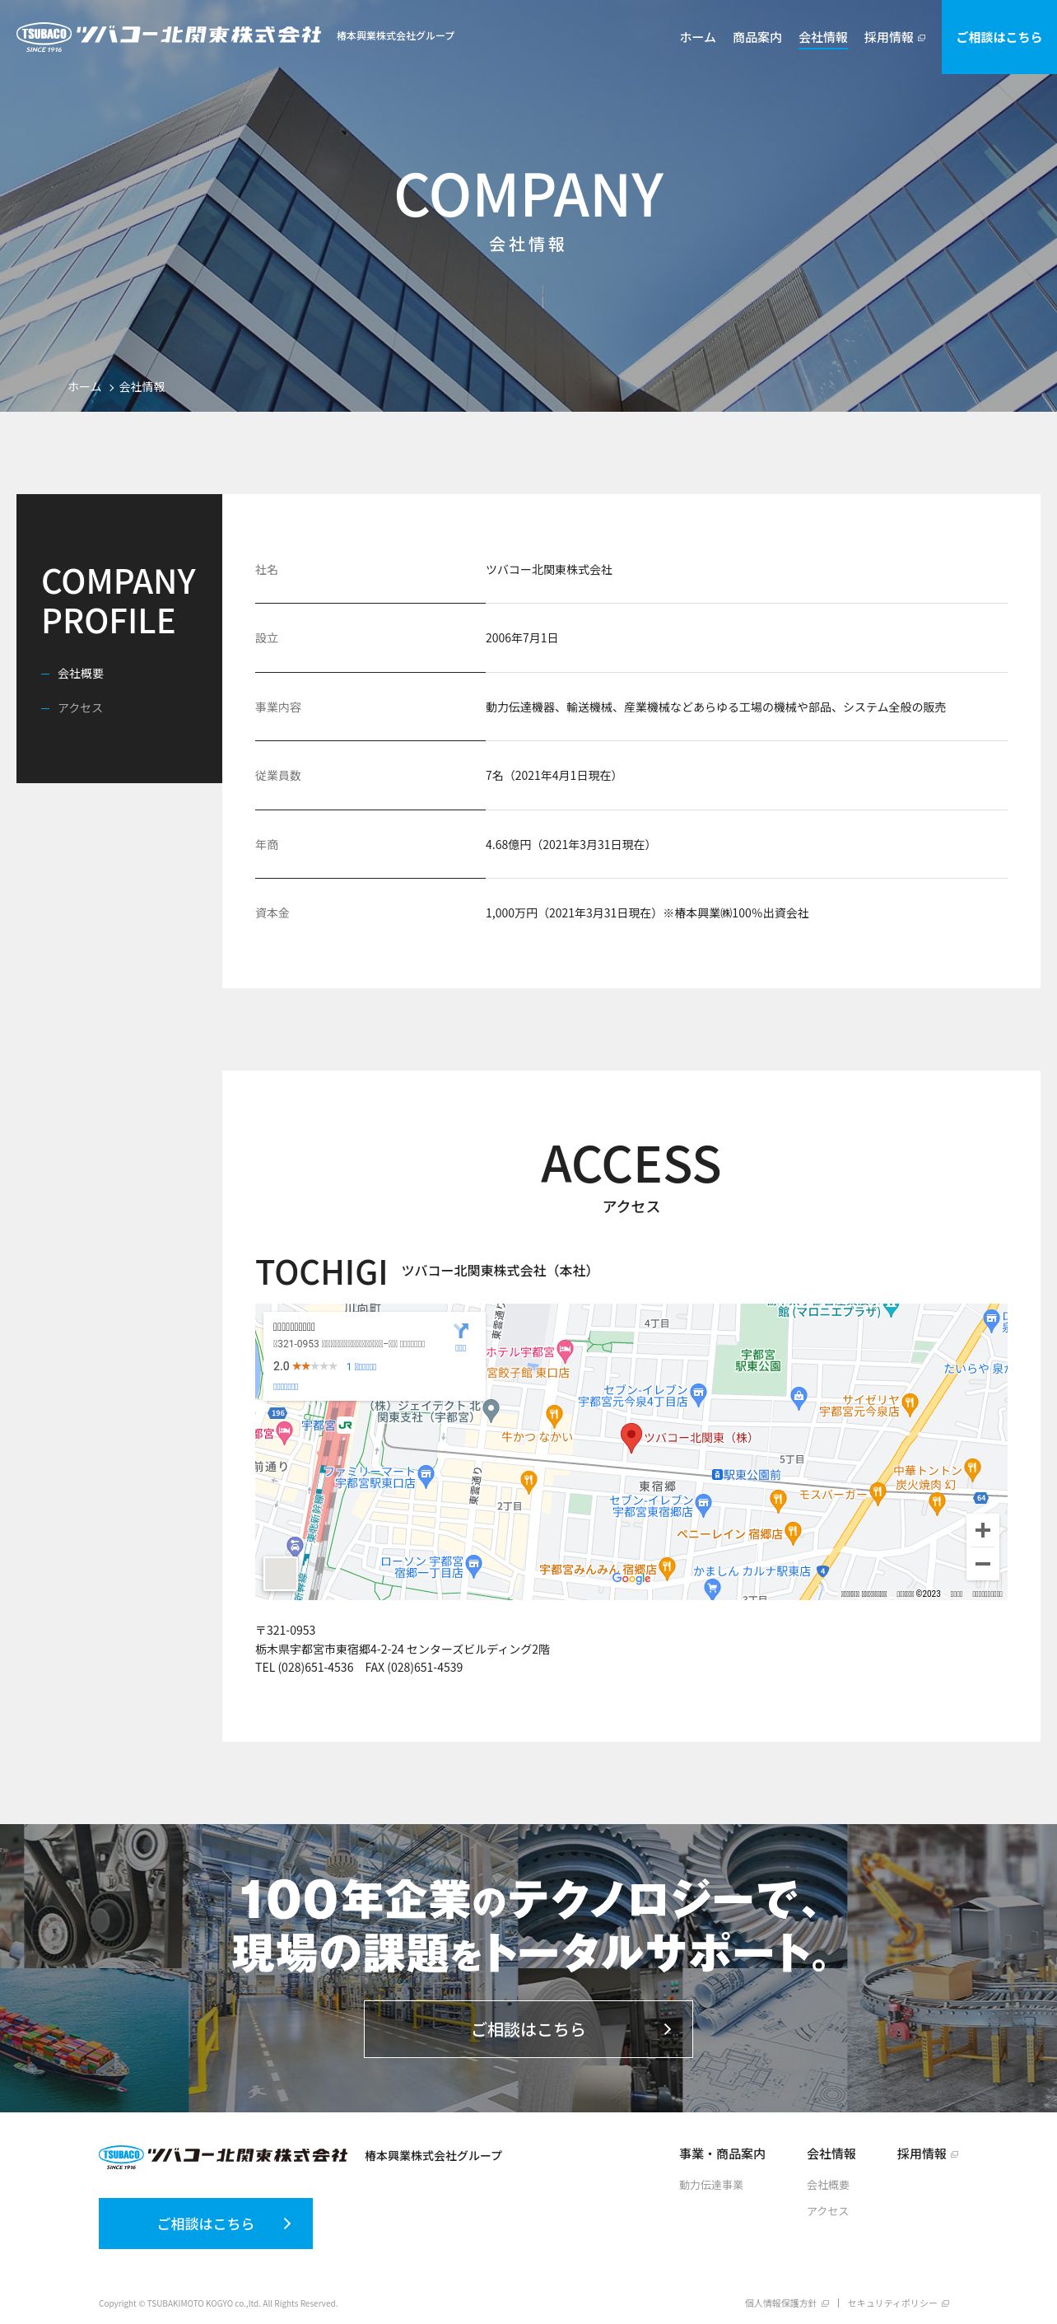This screenshot has width=1057, height=2324.
Task: Open the footer 会社概要 link
Action: (x=828, y=2185)
